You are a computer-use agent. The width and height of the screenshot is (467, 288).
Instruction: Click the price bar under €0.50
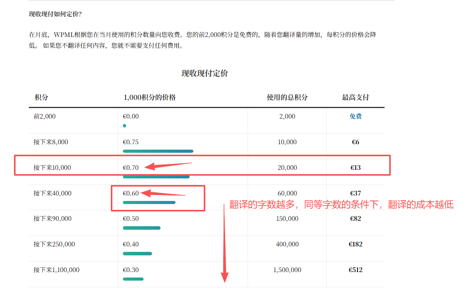[142, 228]
